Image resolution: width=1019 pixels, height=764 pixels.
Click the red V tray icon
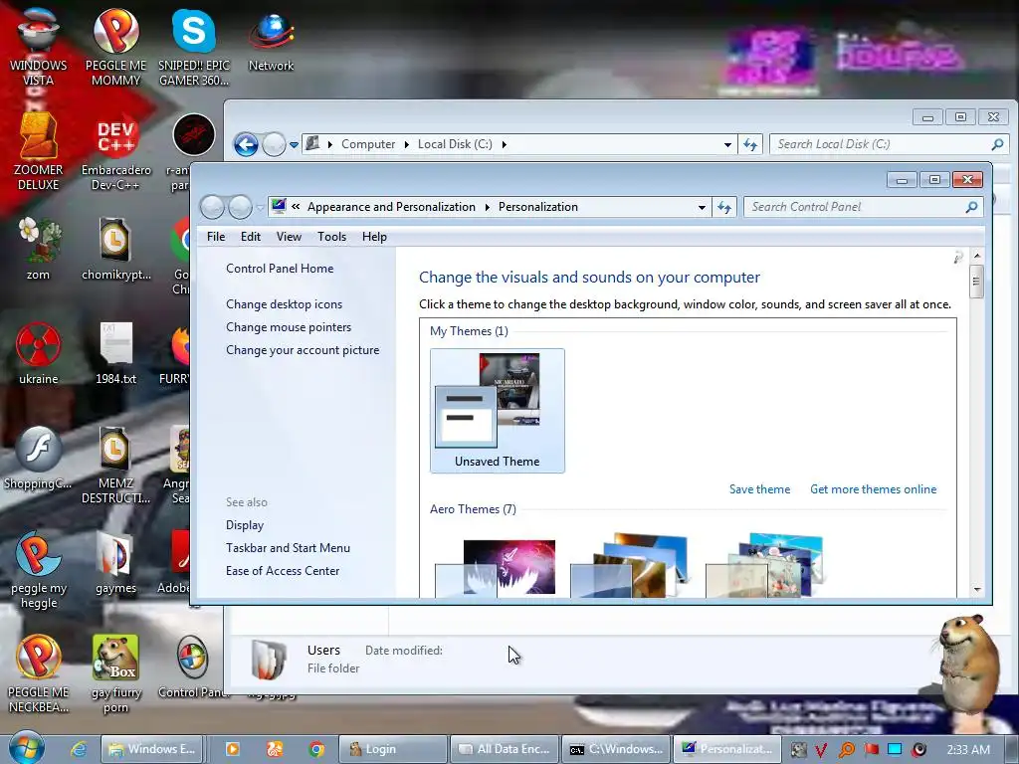[821, 750]
